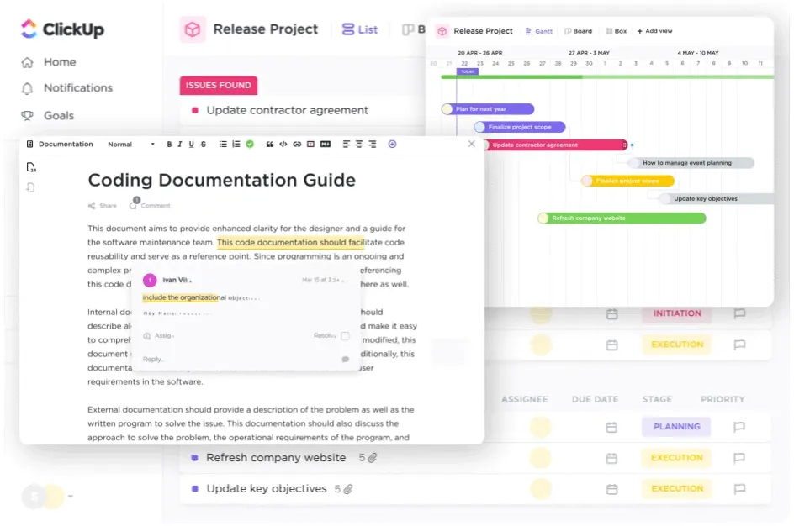Switch to Box view tab

tap(617, 31)
